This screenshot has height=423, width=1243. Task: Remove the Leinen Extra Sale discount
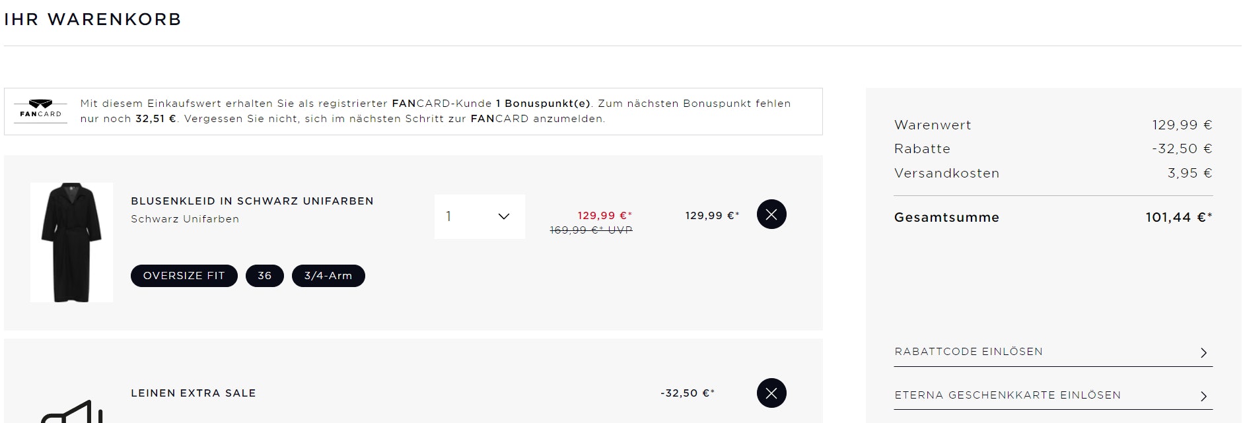tap(771, 393)
